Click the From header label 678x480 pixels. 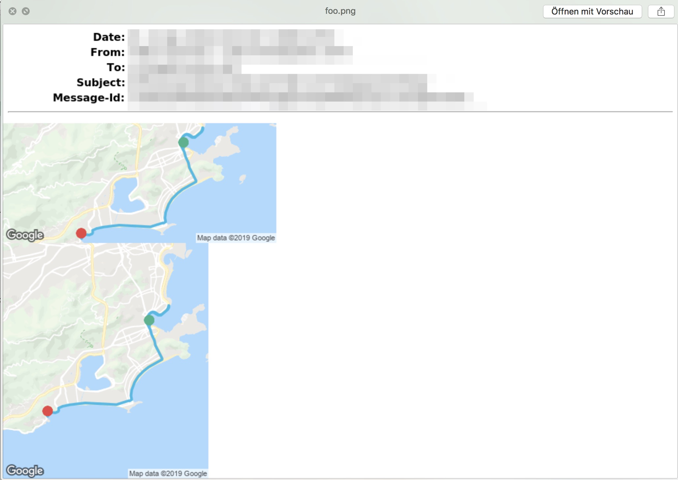click(x=108, y=52)
